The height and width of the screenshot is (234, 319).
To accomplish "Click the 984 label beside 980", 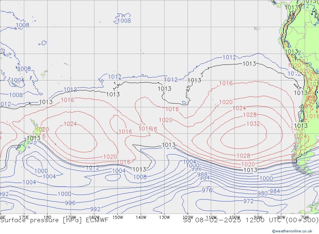I will [275, 191].
